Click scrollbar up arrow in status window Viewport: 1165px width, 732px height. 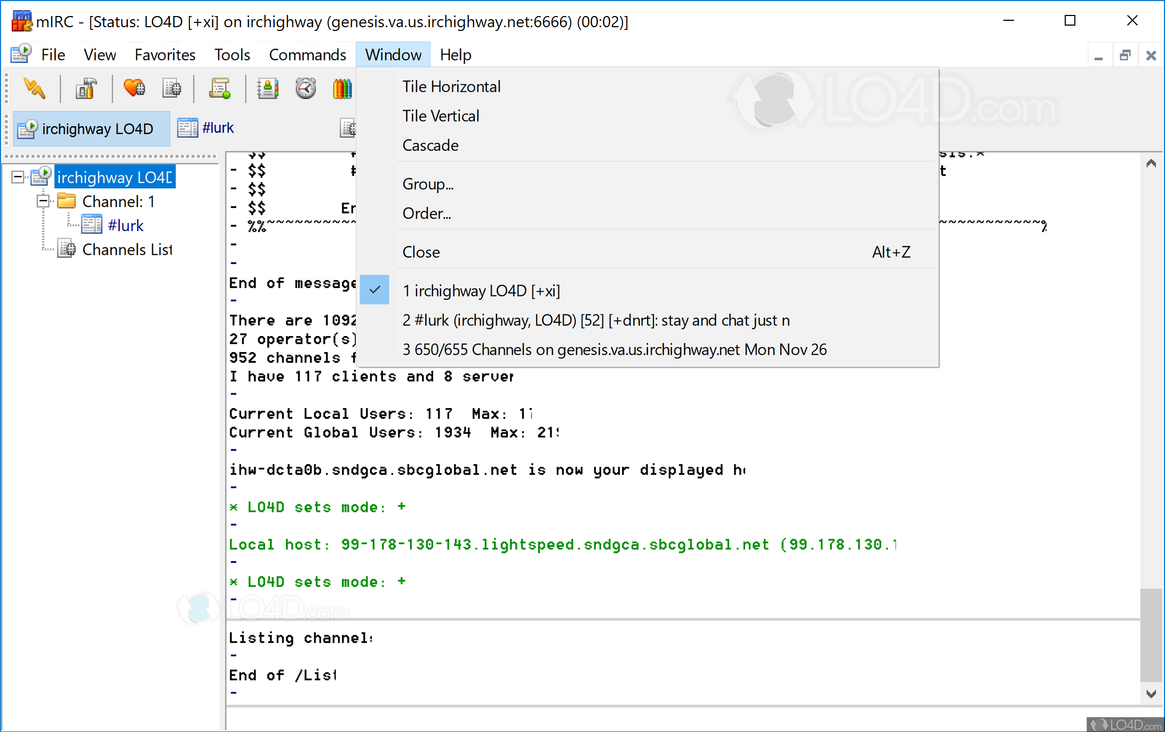pos(1151,163)
